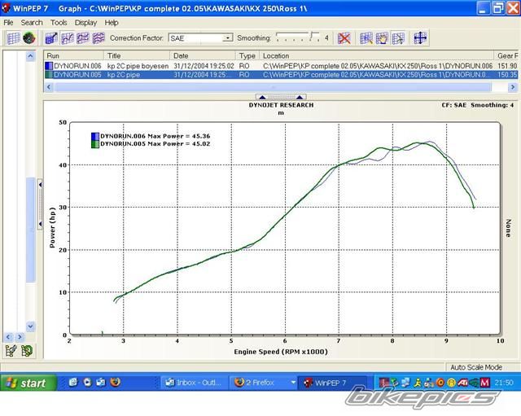The height and width of the screenshot is (416, 521).
Task: Click the up arrow above the graph
Action: click(263, 97)
